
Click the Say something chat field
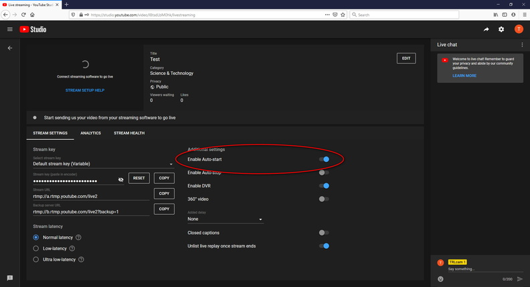485,269
